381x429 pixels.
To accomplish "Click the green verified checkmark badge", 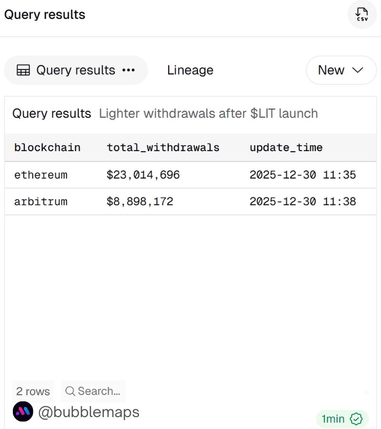I will click(x=356, y=419).
